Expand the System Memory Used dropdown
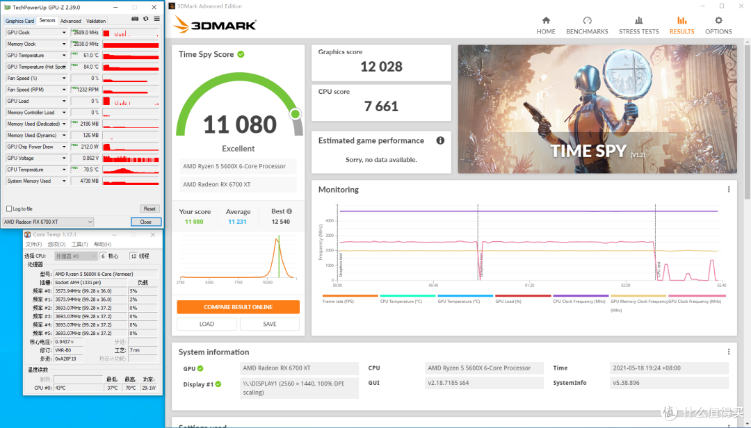The width and height of the screenshot is (751, 428). [64, 181]
